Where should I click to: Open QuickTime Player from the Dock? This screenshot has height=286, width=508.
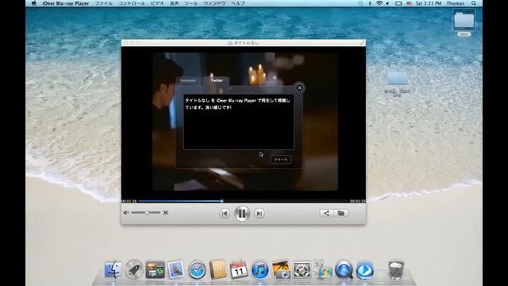point(344,269)
